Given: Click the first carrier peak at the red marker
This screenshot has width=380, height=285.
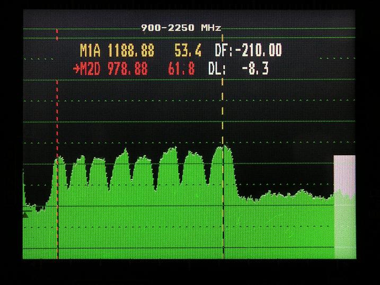Looking at the screenshot, I should click(x=58, y=159).
